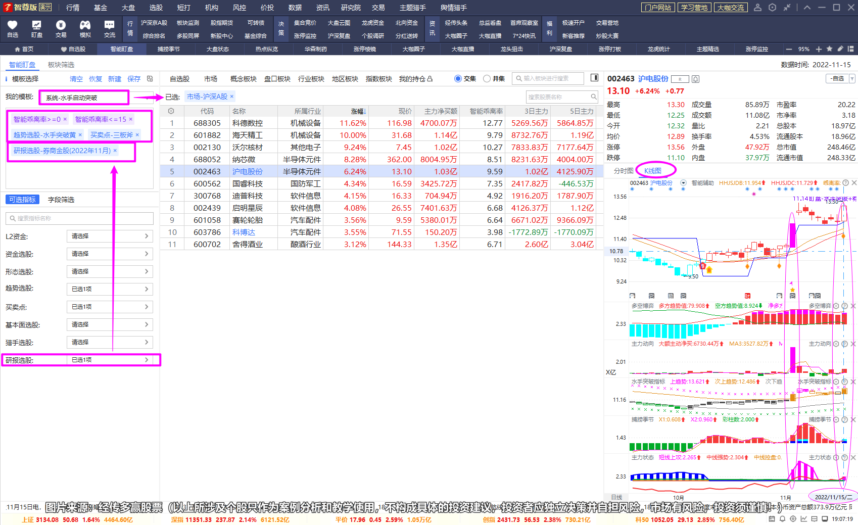Select the 并集 radio button
Image resolution: width=858 pixels, height=525 pixels.
(x=487, y=78)
